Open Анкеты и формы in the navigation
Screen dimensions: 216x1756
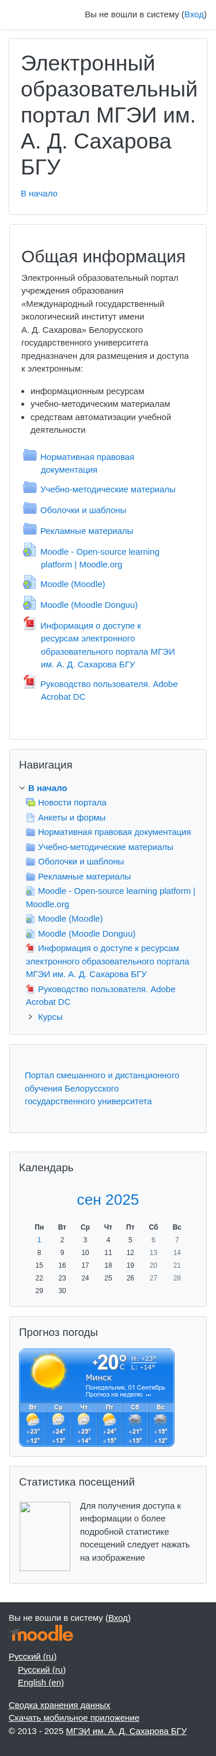pos(71,818)
